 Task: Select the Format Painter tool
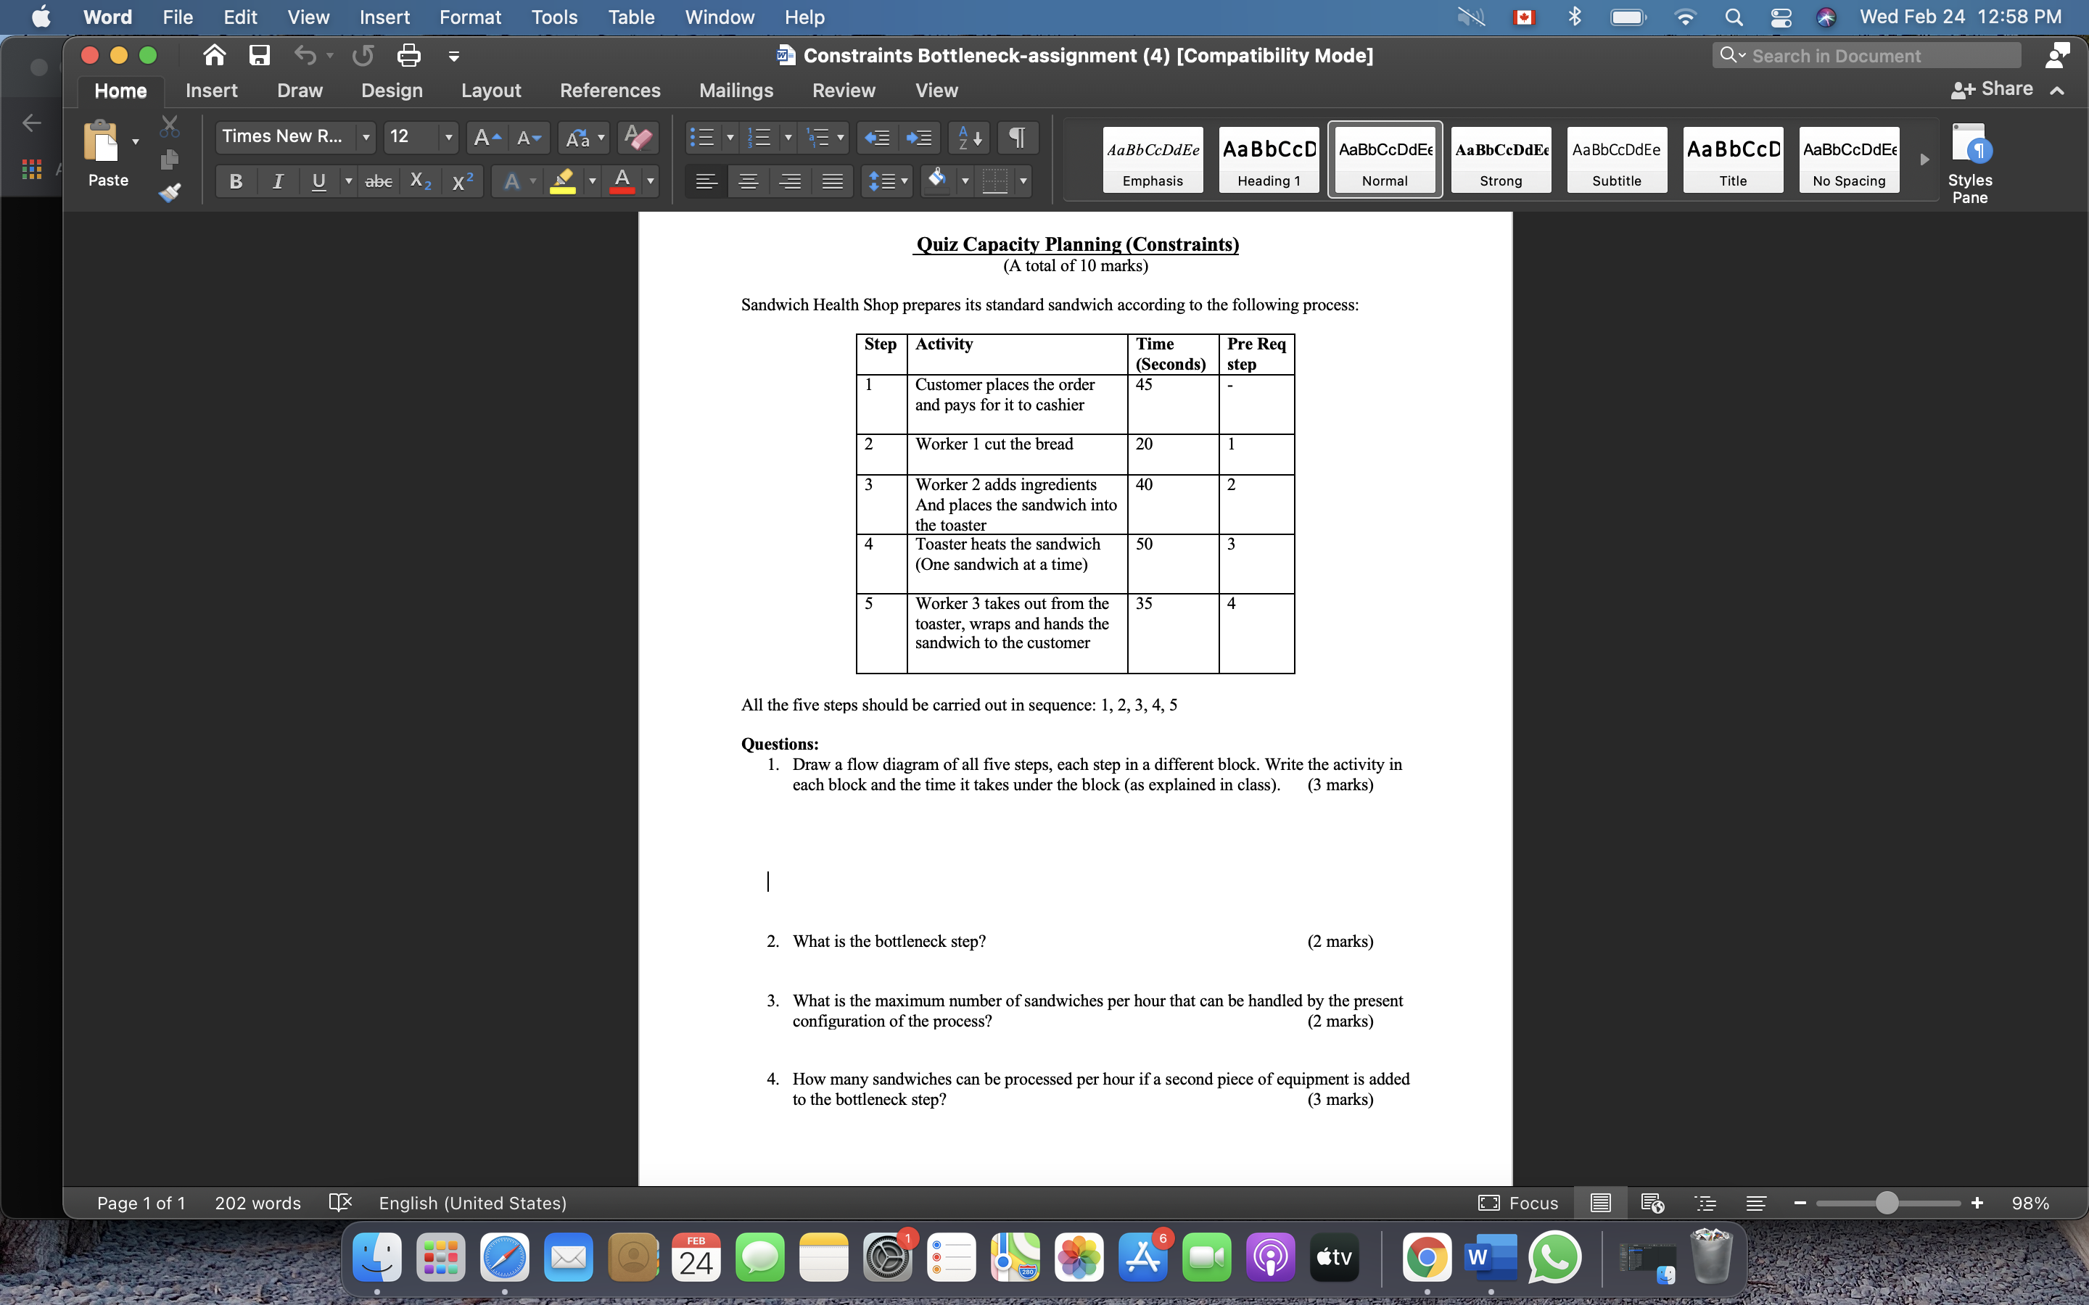[x=169, y=194]
